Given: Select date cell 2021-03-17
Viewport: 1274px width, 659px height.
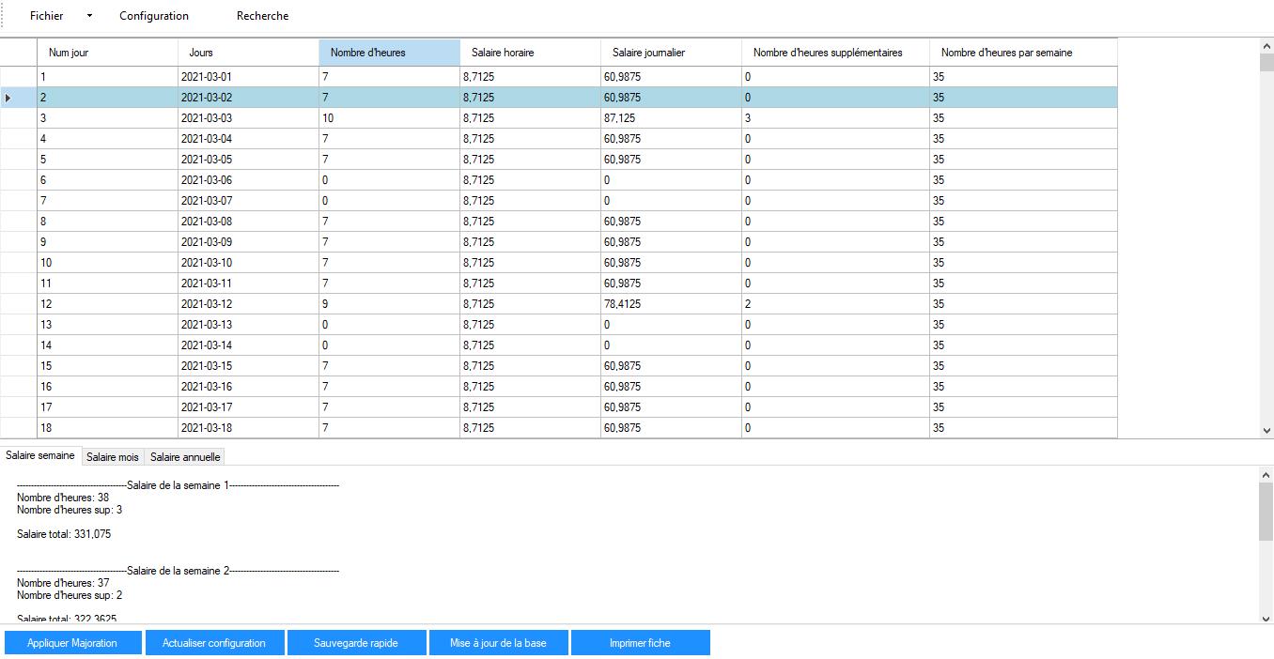Looking at the screenshot, I should point(248,407).
